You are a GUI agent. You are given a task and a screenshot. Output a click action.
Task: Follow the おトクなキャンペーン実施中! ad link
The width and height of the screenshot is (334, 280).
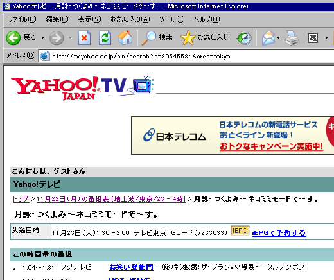pyautogui.click(x=271, y=146)
